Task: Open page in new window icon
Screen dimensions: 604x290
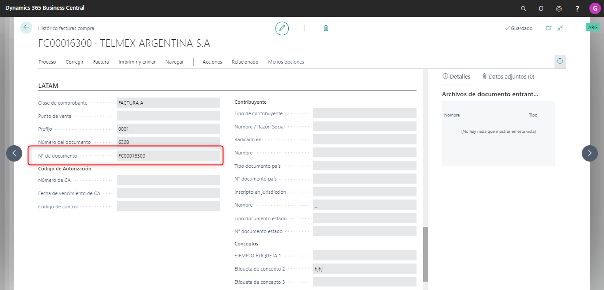Action: (549, 28)
